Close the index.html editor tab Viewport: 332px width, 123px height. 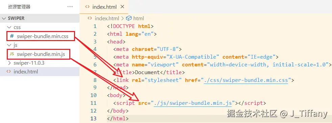122,7
